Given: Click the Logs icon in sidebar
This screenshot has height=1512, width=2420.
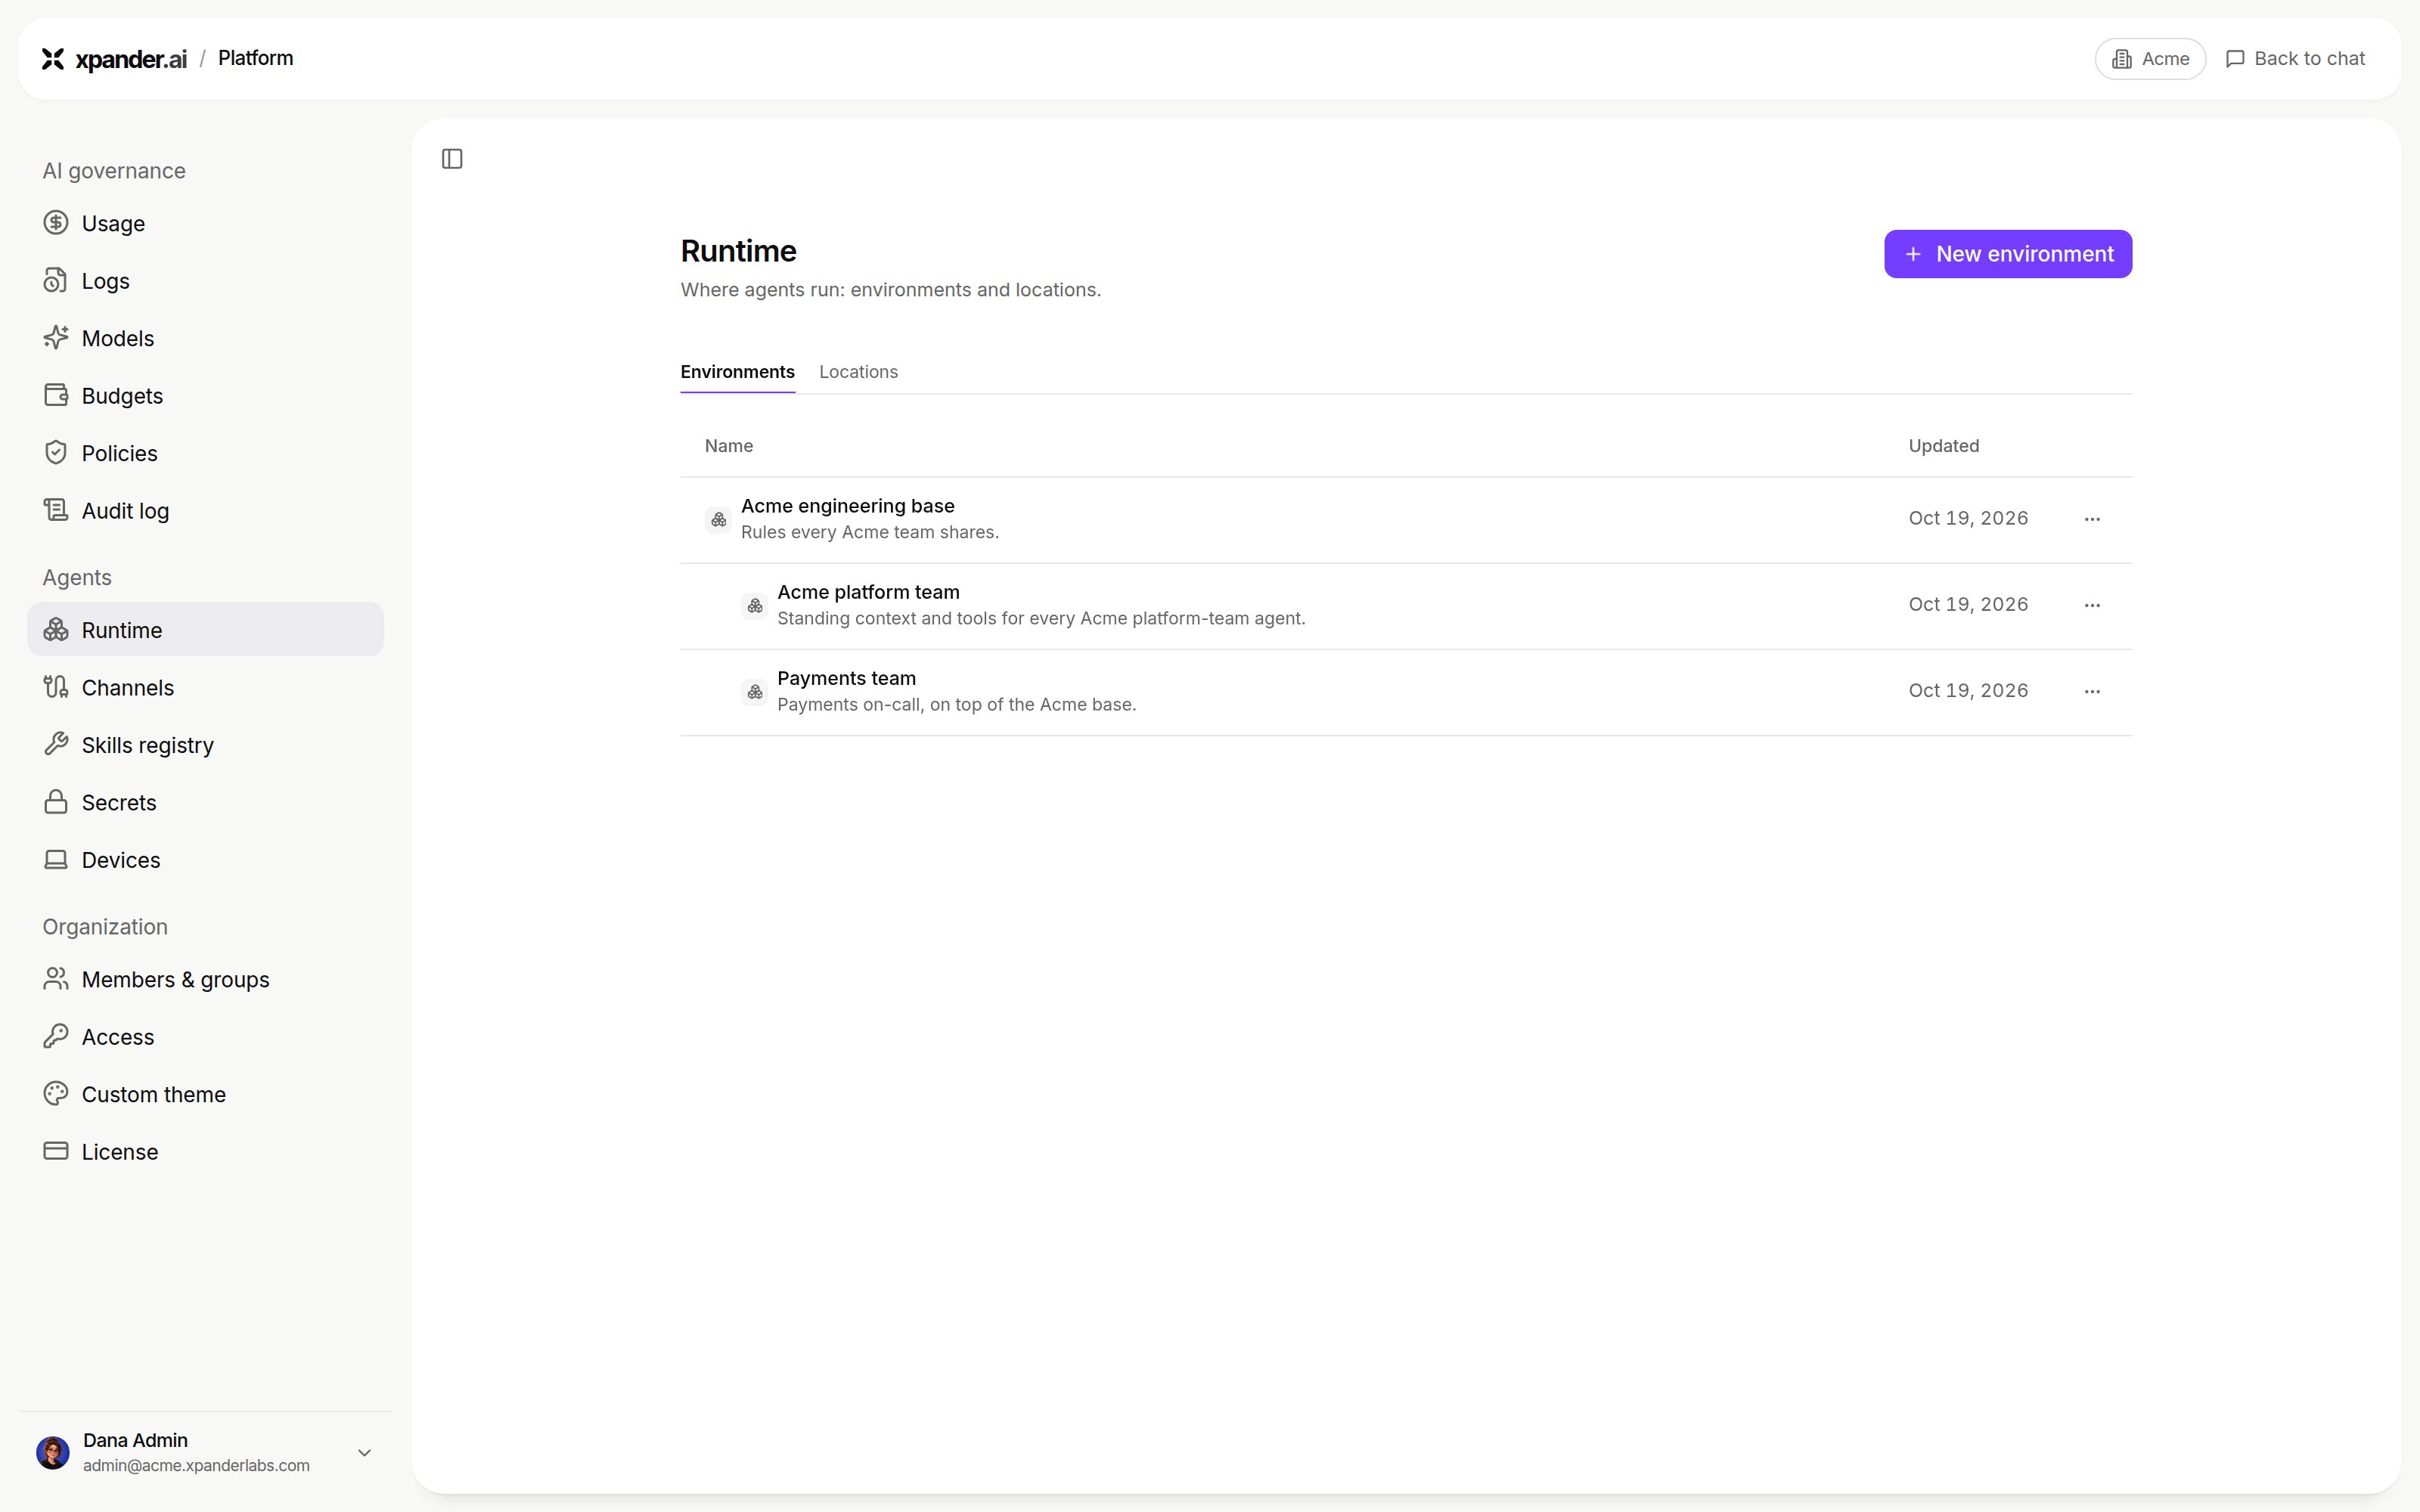Looking at the screenshot, I should click(x=56, y=281).
